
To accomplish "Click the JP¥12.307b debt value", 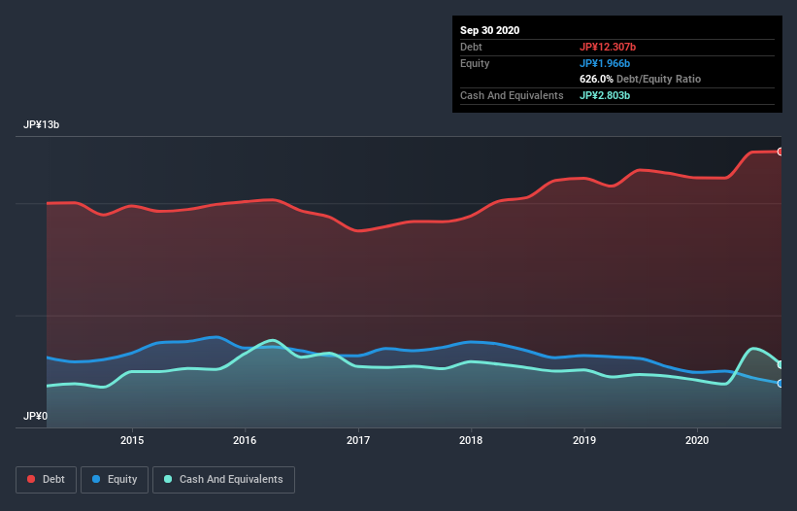I will [x=608, y=47].
